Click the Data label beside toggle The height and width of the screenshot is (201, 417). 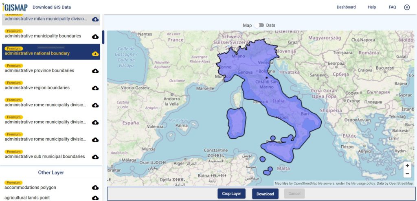[x=271, y=25]
